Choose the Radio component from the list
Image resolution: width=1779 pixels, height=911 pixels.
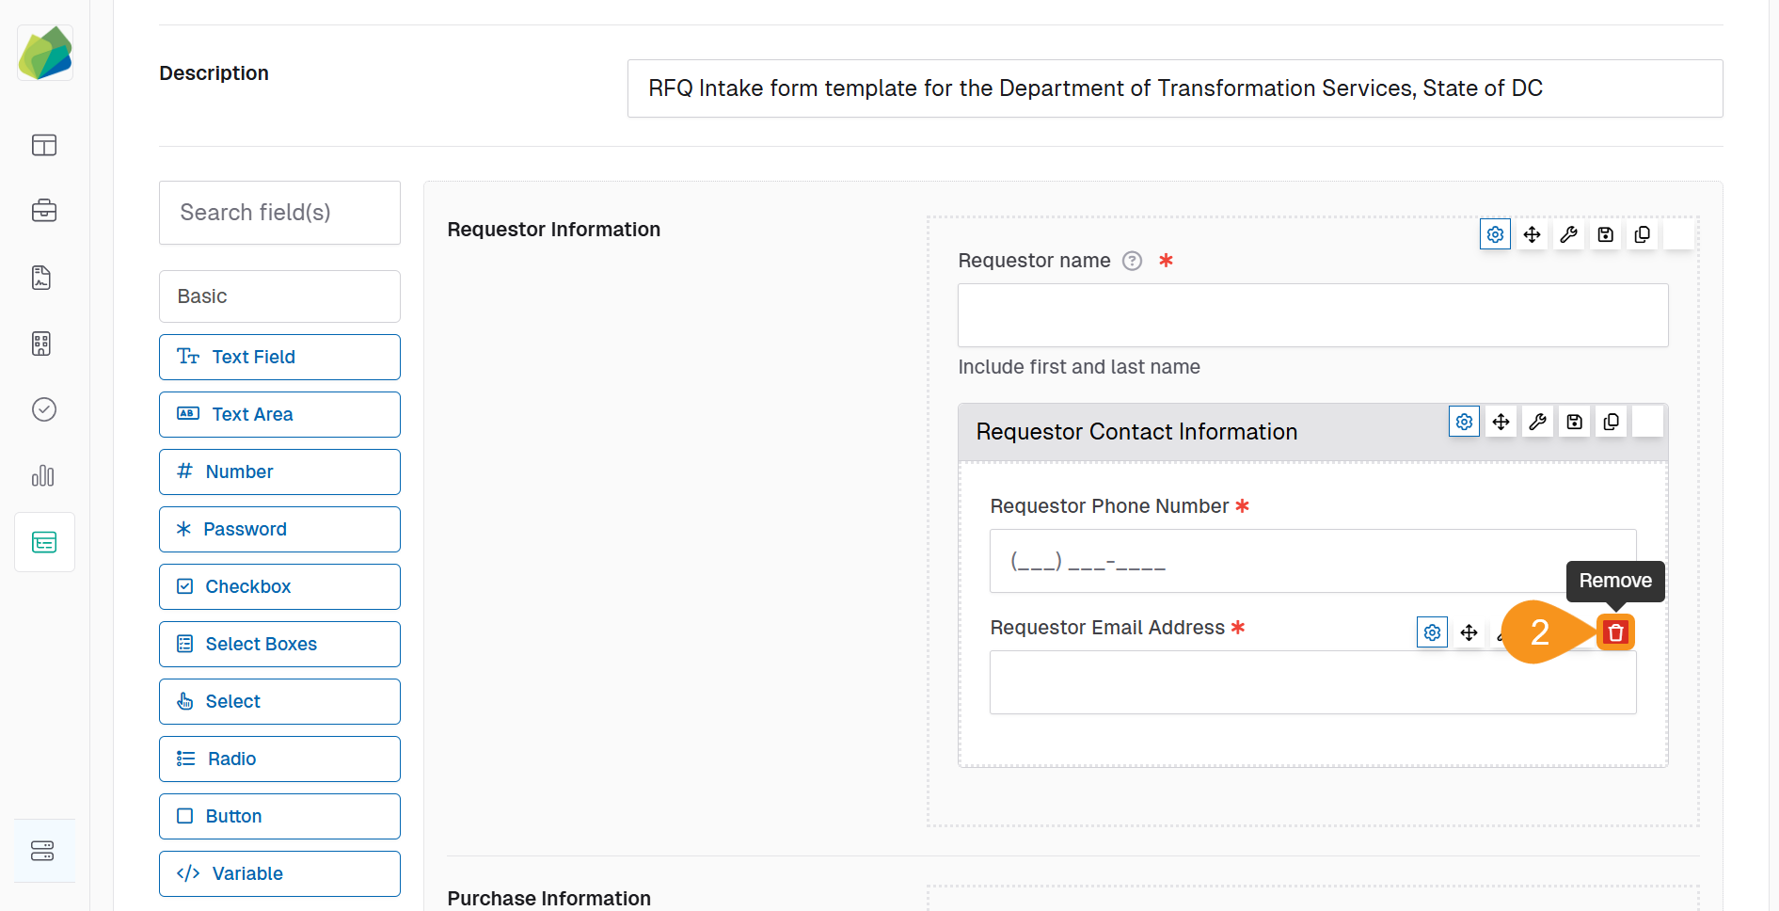click(x=279, y=759)
